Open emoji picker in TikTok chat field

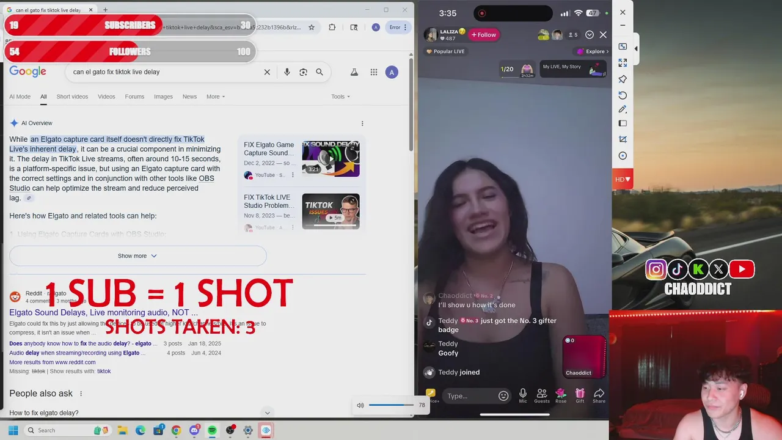pos(503,396)
